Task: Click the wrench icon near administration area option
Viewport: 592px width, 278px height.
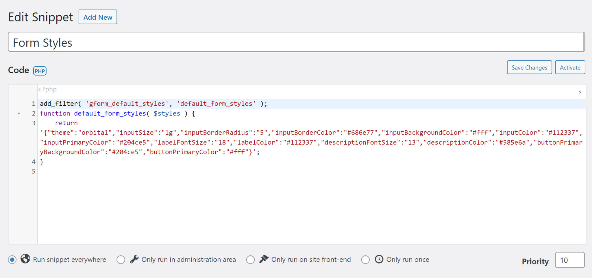Action: pos(134,259)
